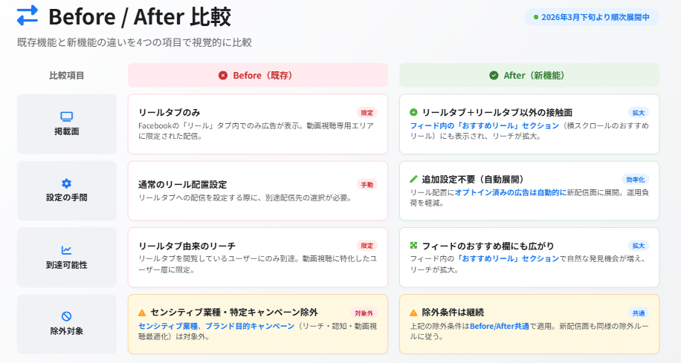
Task: Click the gear icon above 設定の手間
Action: 66,183
